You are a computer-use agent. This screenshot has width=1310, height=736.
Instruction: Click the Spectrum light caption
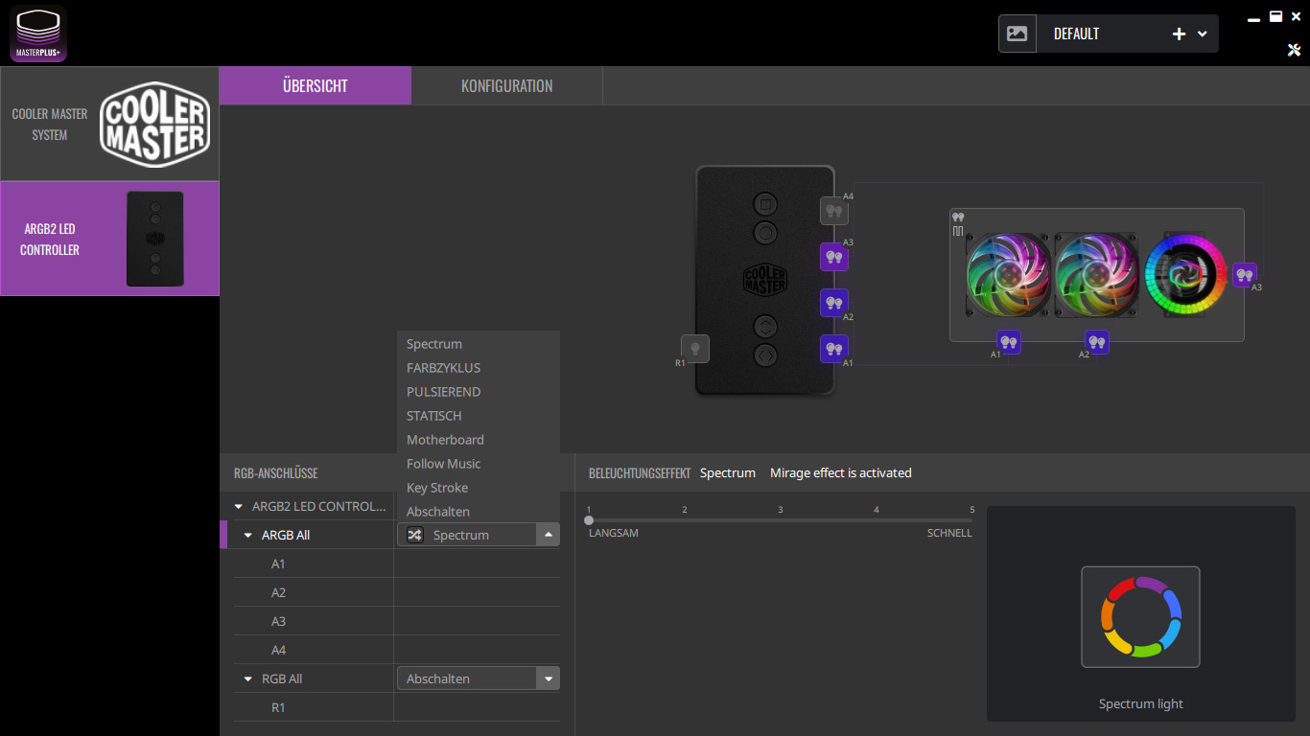[1141, 704]
